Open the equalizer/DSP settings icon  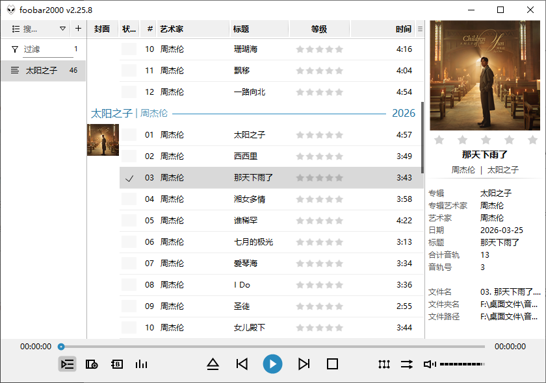[x=383, y=364]
